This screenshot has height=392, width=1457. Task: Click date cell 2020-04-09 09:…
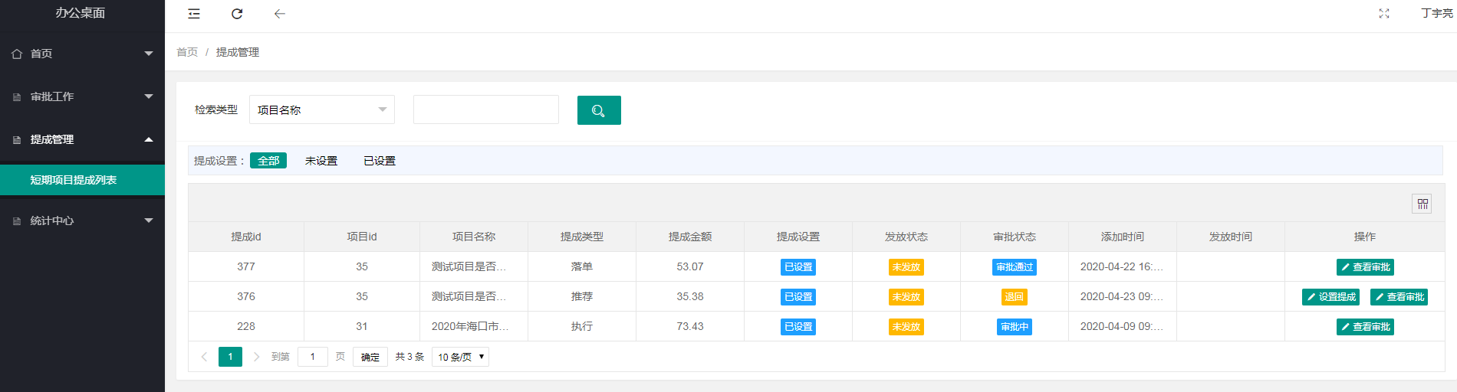point(1122,326)
